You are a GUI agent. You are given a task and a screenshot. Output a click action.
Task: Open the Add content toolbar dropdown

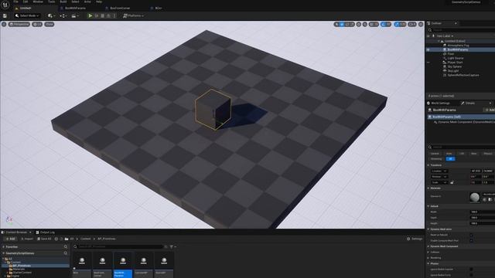pos(51,15)
